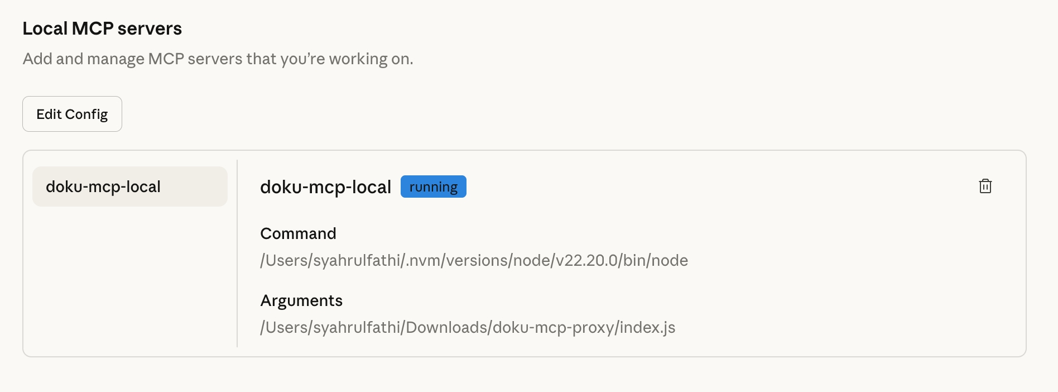Click the Edit Config button
The height and width of the screenshot is (392, 1058).
(x=72, y=114)
